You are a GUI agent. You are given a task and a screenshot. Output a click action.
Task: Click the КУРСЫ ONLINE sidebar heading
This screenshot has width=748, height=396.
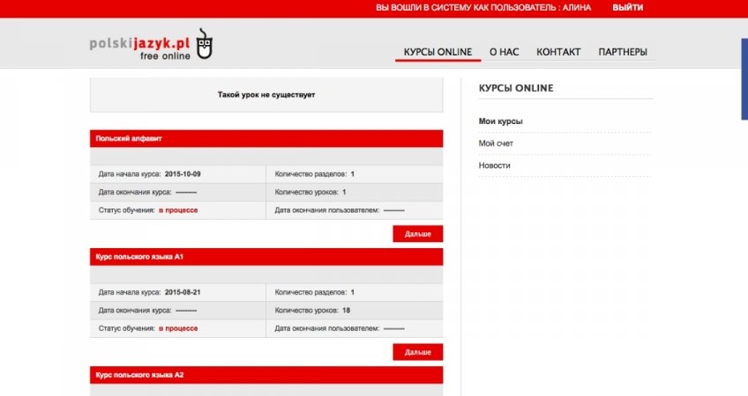click(515, 88)
